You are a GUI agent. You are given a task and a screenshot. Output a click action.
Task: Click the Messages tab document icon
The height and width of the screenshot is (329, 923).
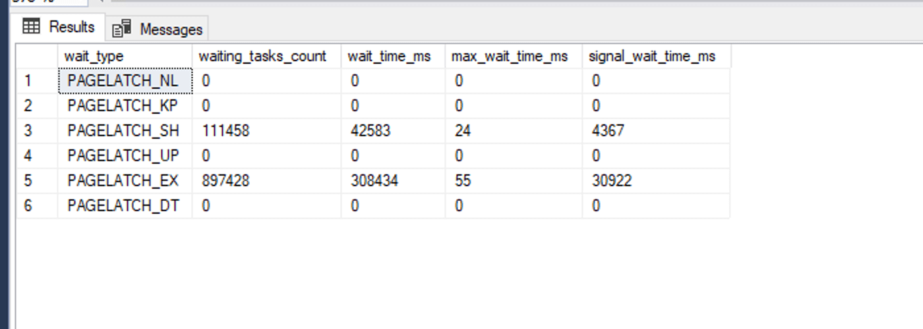tap(122, 29)
